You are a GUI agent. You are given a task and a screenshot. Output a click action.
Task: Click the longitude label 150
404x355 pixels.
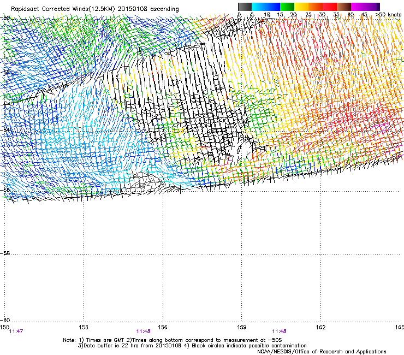[4, 327]
